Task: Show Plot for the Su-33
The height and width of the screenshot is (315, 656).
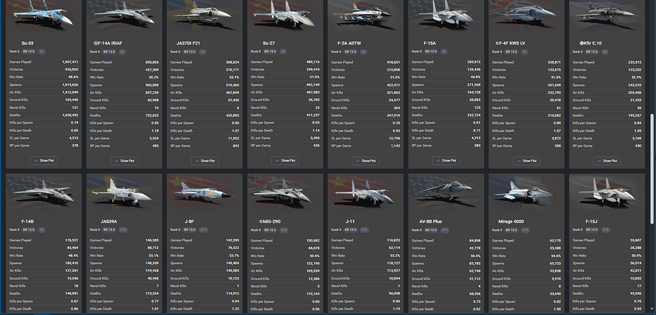Action: (45, 160)
